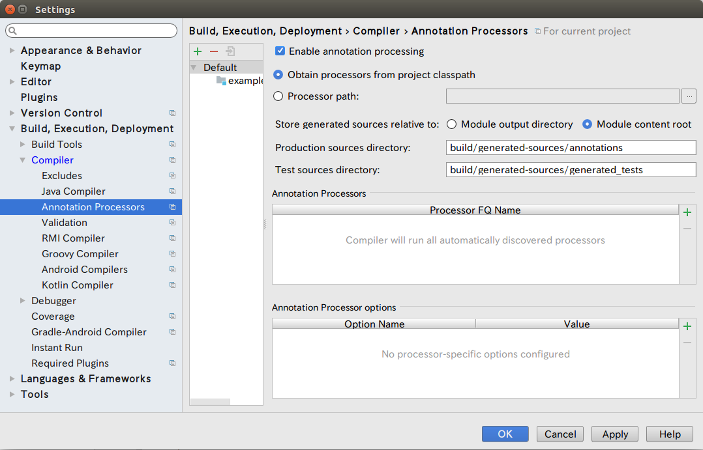Expand the Version Control section
Image resolution: width=703 pixels, height=450 pixels.
(x=12, y=113)
